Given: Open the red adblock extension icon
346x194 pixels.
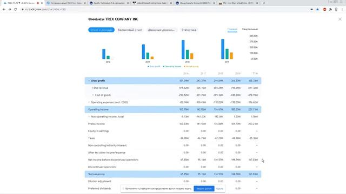Looking at the screenshot, I should tap(324, 10).
